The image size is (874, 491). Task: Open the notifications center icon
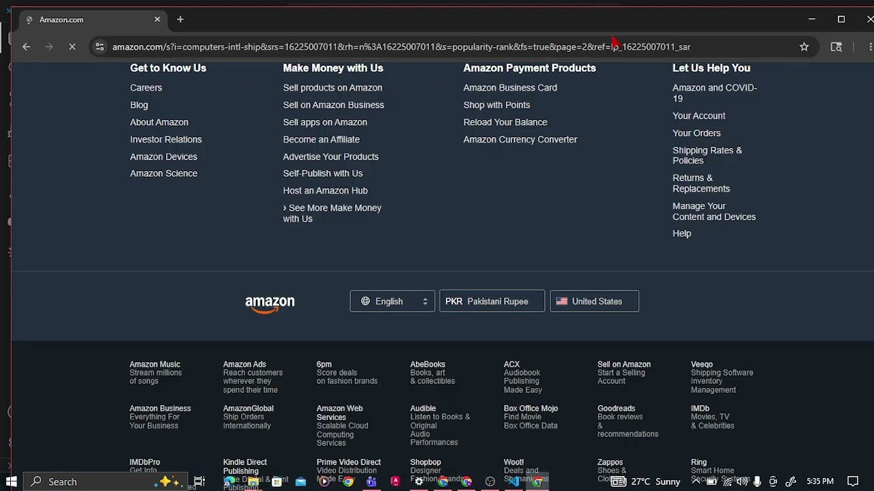pos(852,481)
